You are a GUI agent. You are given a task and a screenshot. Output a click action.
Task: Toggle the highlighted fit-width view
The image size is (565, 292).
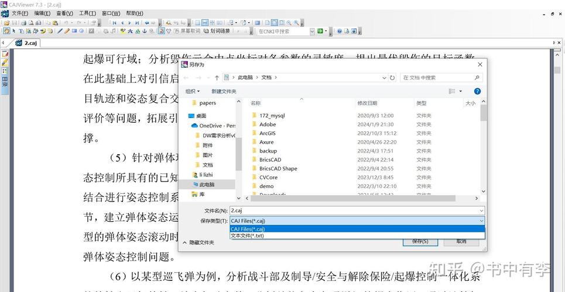pyautogui.click(x=275, y=23)
